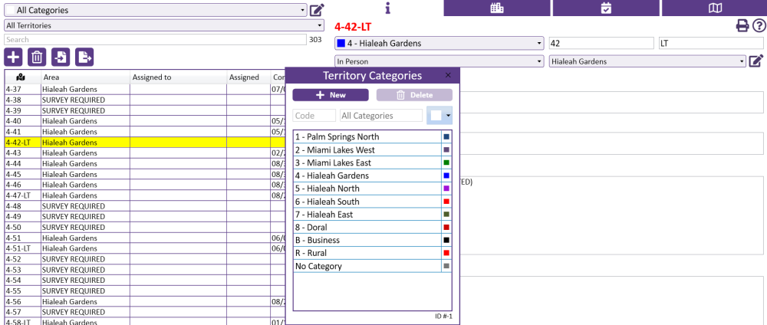Click the print icon
Viewport: 767px width, 325px height.
tap(742, 26)
